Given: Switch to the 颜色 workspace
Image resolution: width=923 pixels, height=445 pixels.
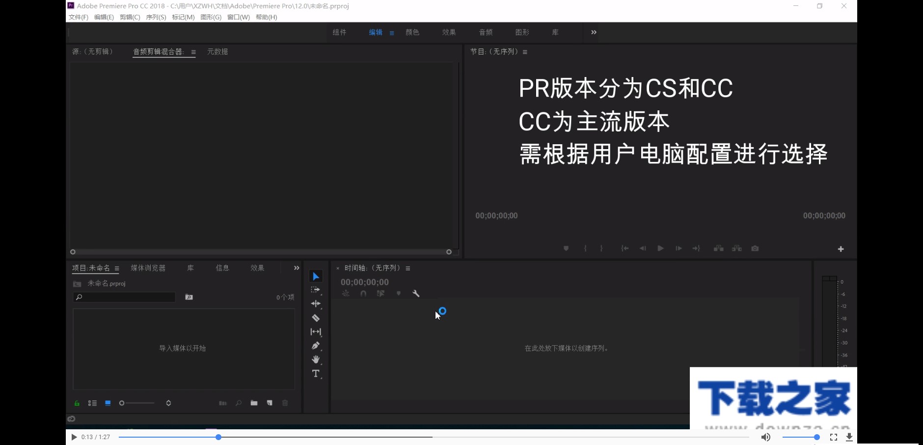Looking at the screenshot, I should (x=412, y=32).
